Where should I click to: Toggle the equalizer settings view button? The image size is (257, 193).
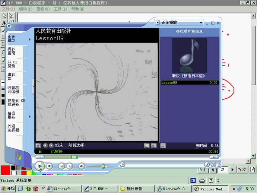pyautogui.click(x=38, y=145)
